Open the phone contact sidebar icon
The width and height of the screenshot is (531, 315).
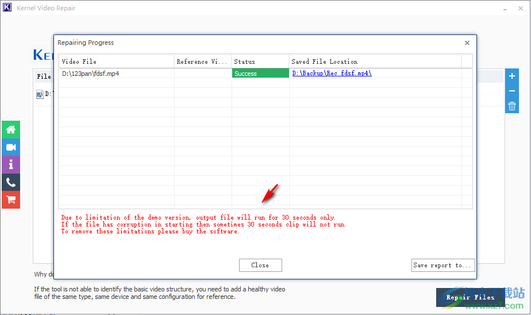pos(10,182)
